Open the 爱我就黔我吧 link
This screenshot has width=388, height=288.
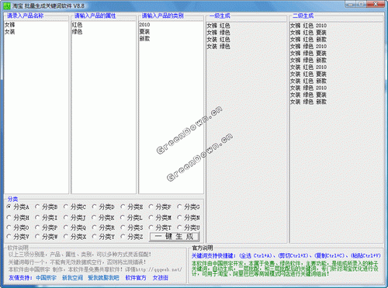pos(103,278)
